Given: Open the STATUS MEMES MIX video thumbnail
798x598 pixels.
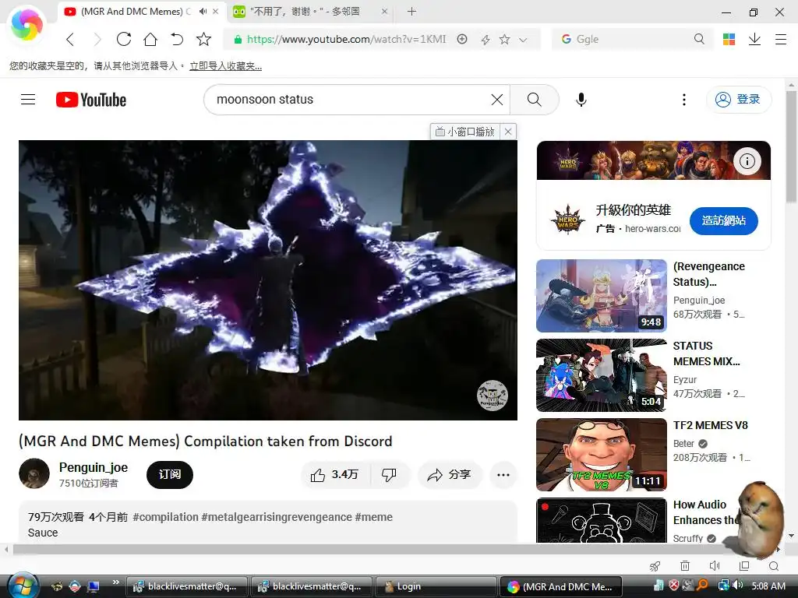Looking at the screenshot, I should (601, 375).
